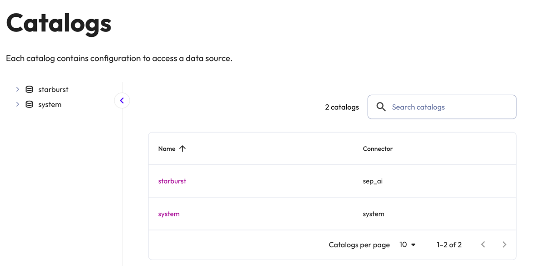Click the next page arrow in pagination

[x=504, y=244]
